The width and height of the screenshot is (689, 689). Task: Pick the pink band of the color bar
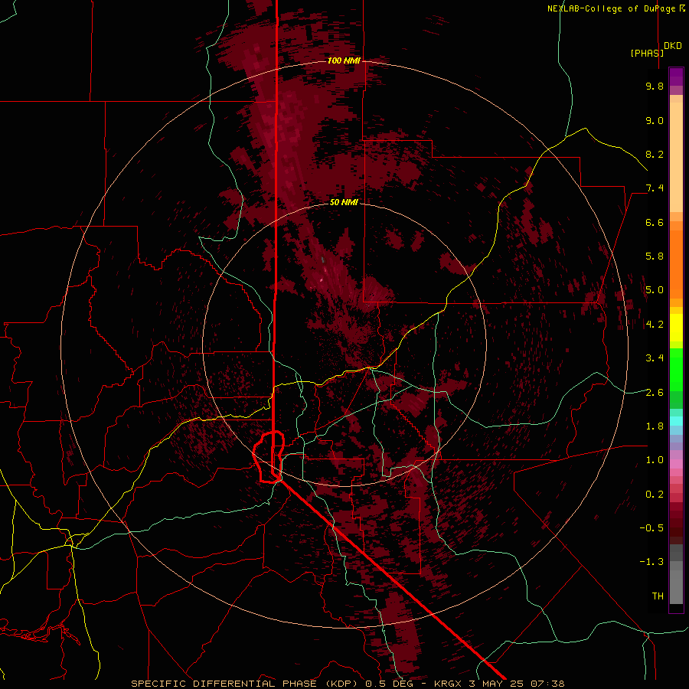(x=676, y=464)
